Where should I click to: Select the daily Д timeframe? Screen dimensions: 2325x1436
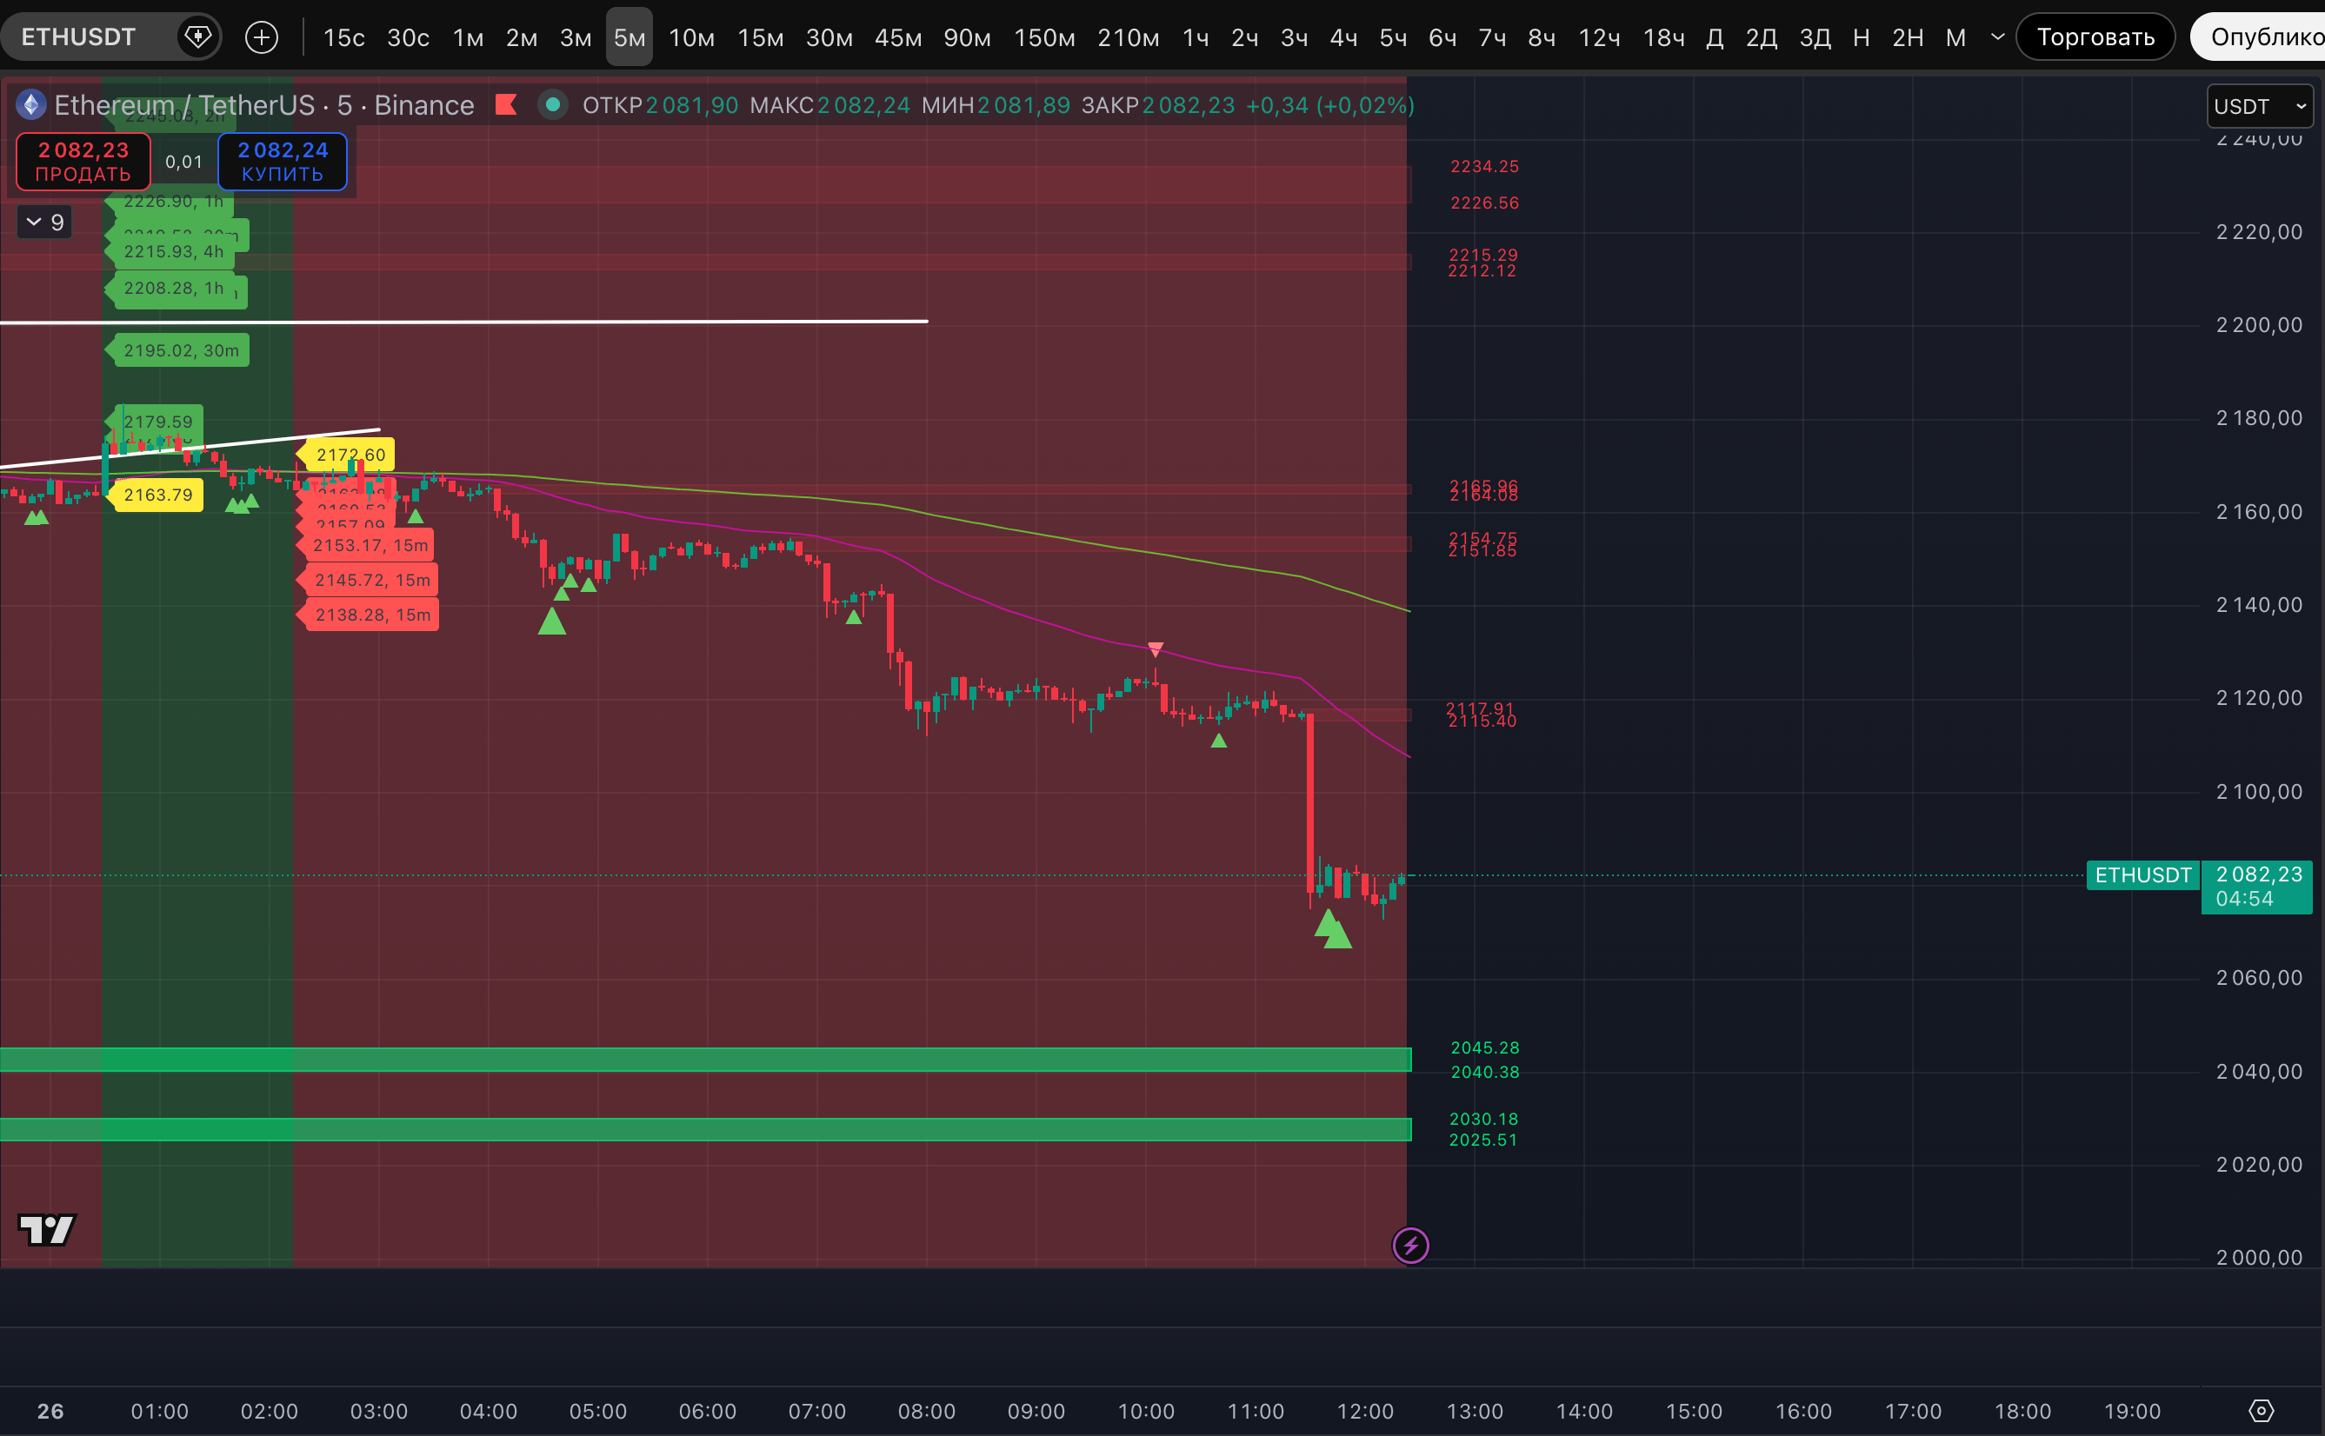(x=1715, y=37)
